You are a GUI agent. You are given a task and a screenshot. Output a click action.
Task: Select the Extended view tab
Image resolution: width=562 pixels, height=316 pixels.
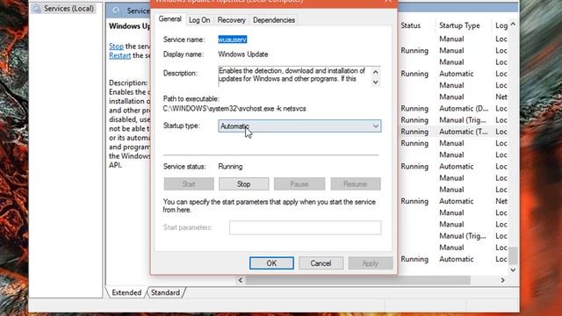click(x=126, y=292)
